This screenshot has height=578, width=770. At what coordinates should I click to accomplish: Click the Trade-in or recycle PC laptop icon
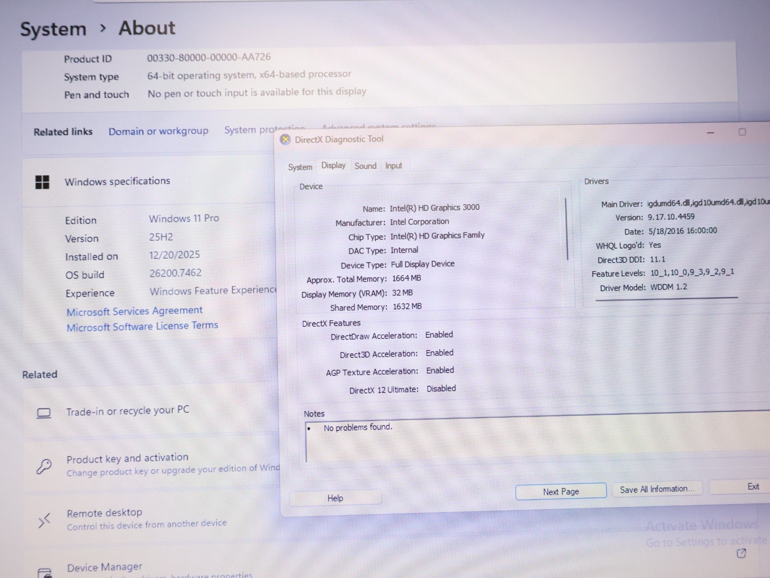point(44,413)
